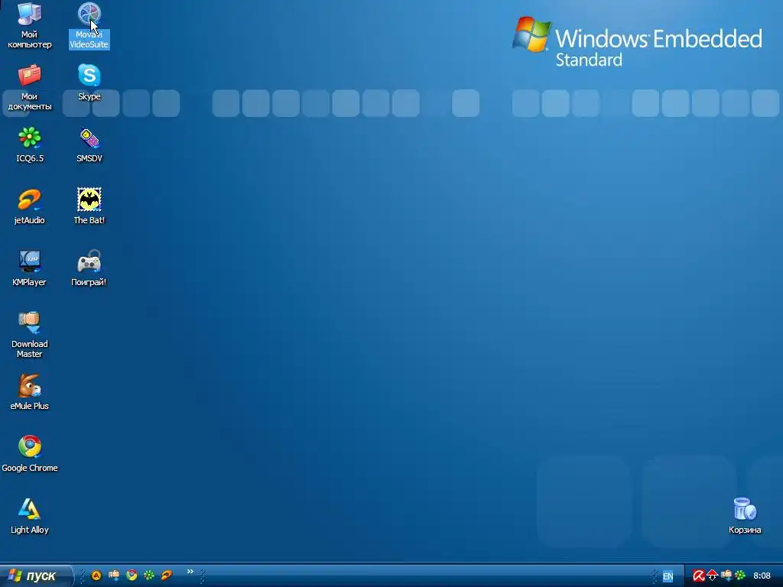Screen dimensions: 783x587
Task: Click the Light Alloy desktop icon
Action: 30,516
